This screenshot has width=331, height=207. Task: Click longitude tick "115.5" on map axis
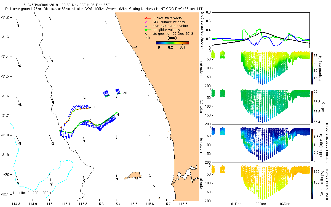click(x=133, y=204)
